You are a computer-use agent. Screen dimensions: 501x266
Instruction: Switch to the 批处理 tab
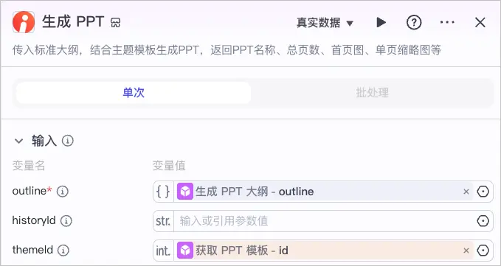point(372,93)
